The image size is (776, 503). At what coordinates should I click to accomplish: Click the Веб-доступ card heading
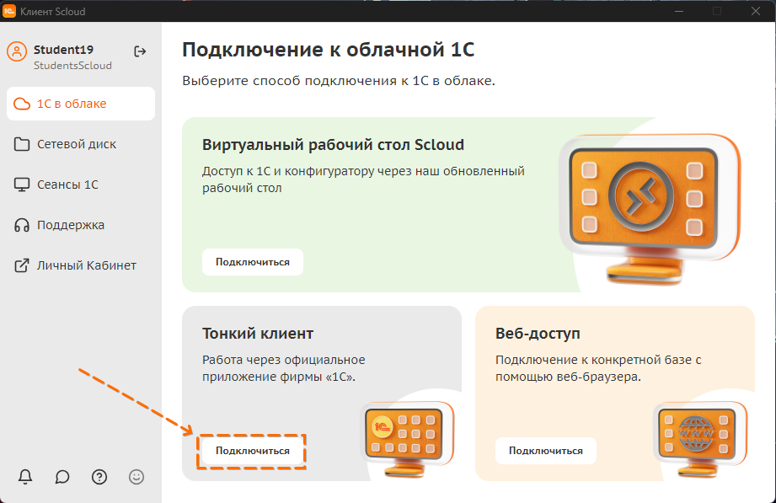(x=538, y=334)
